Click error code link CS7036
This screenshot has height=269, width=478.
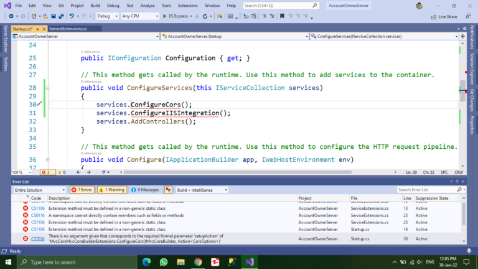38,238
